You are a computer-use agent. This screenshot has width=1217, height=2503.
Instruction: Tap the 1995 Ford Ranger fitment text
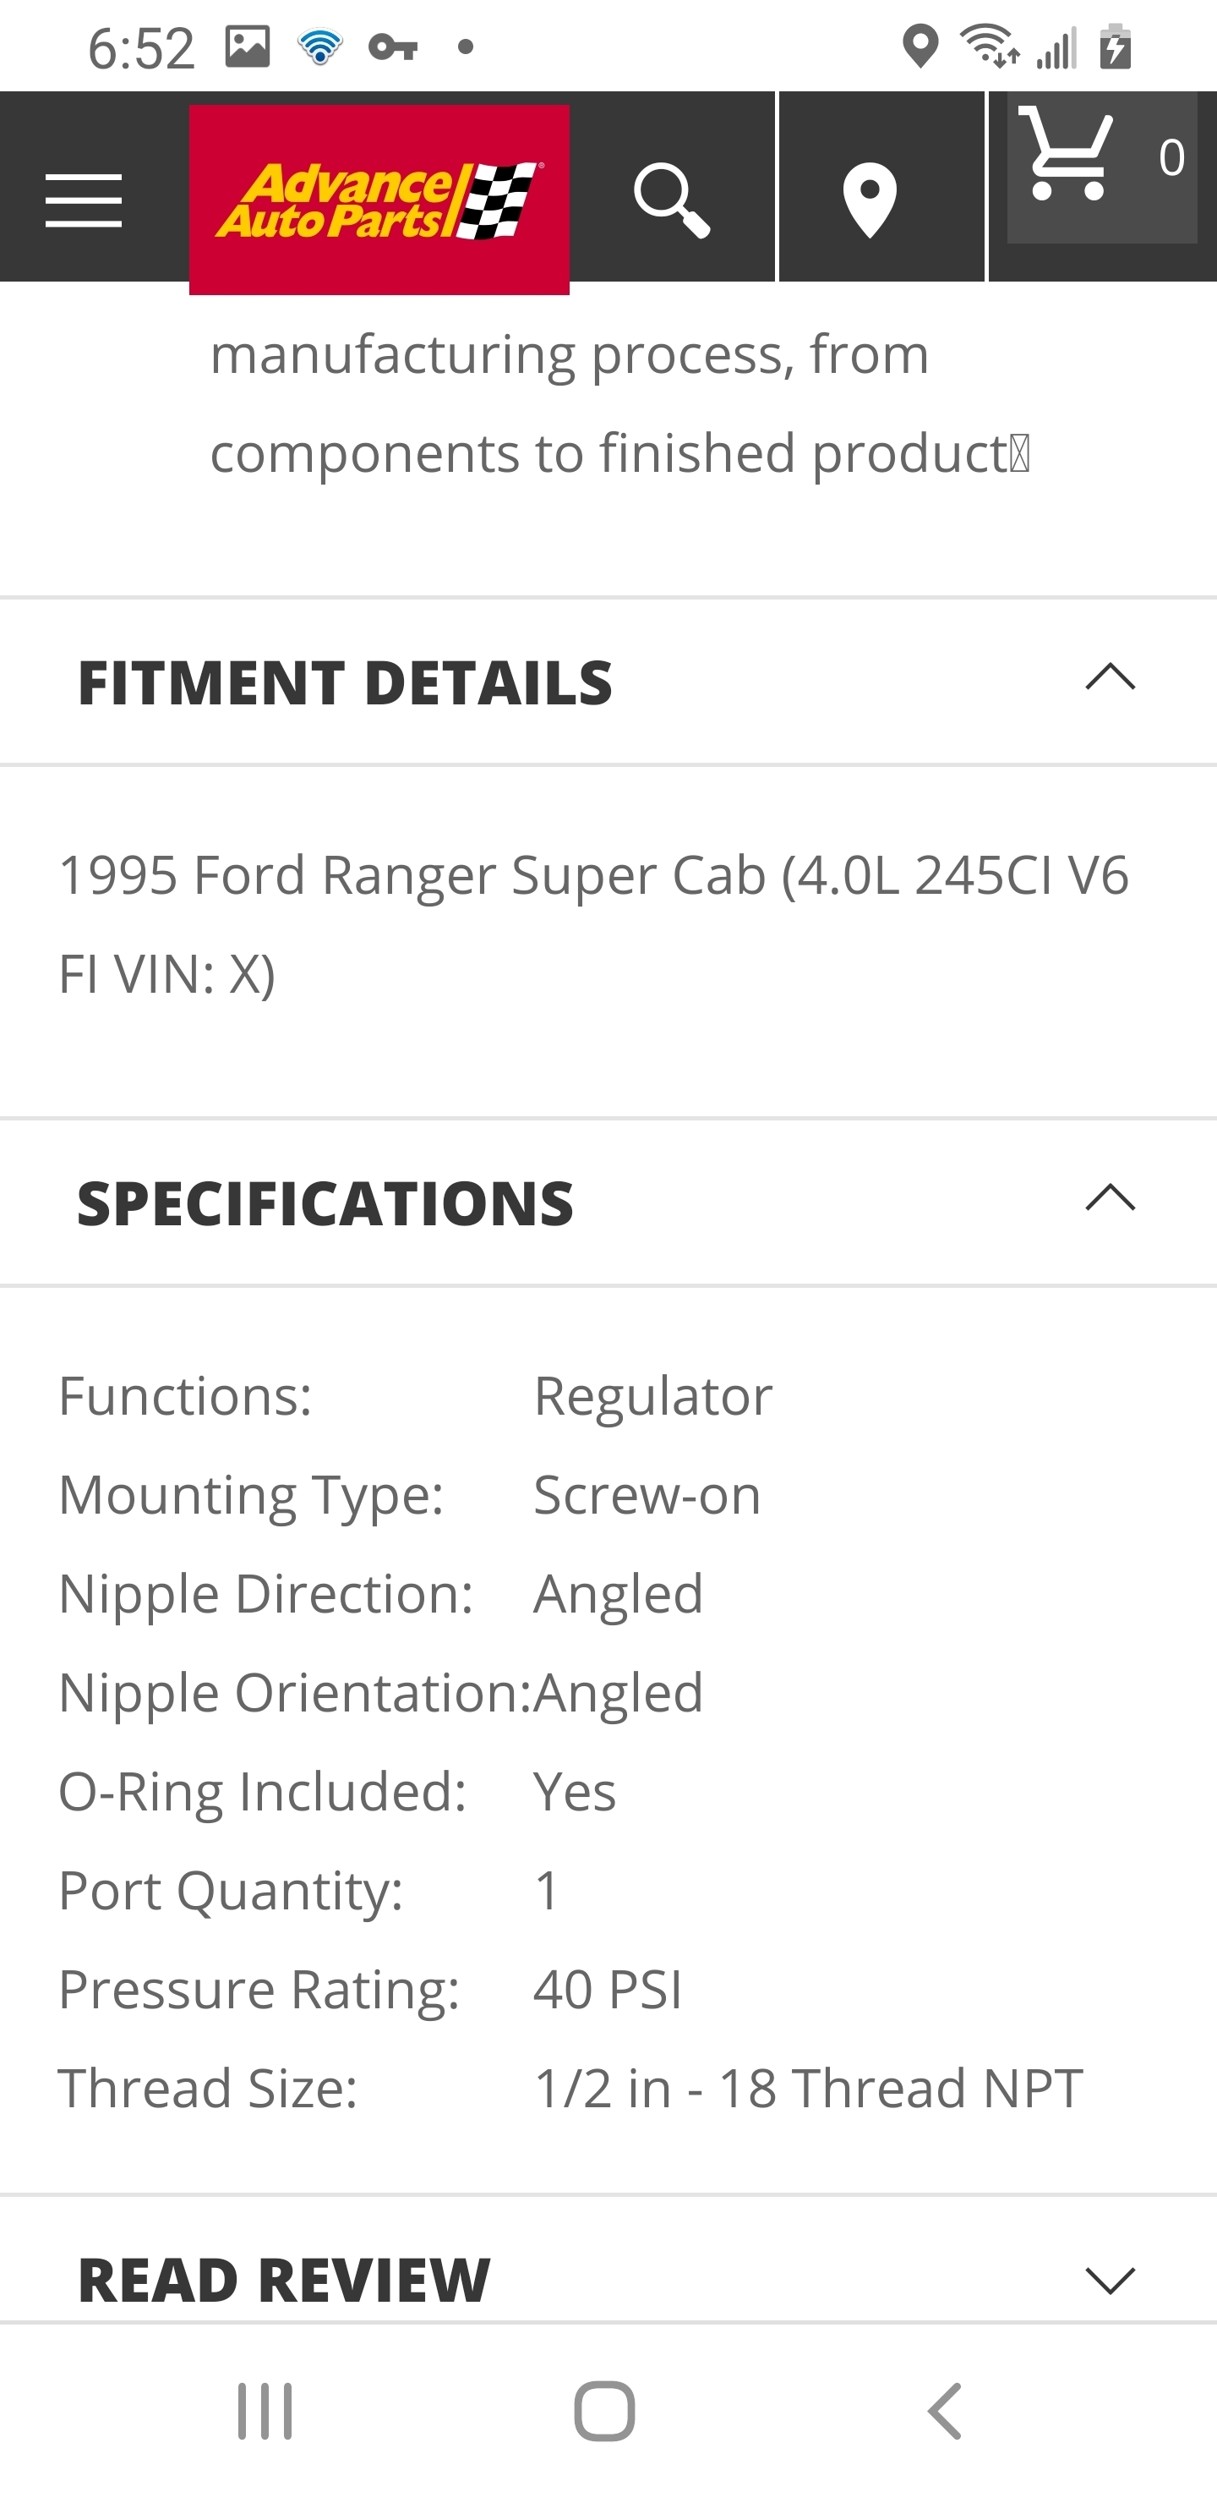click(592, 923)
